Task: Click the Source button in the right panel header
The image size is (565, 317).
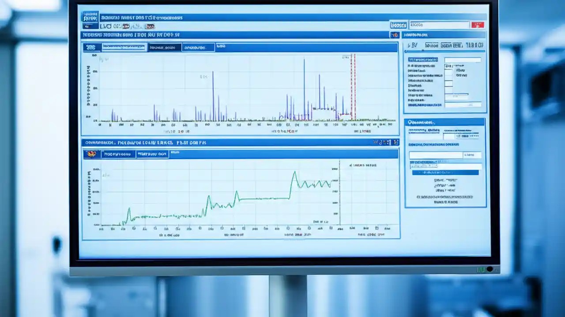Action: 431,45
